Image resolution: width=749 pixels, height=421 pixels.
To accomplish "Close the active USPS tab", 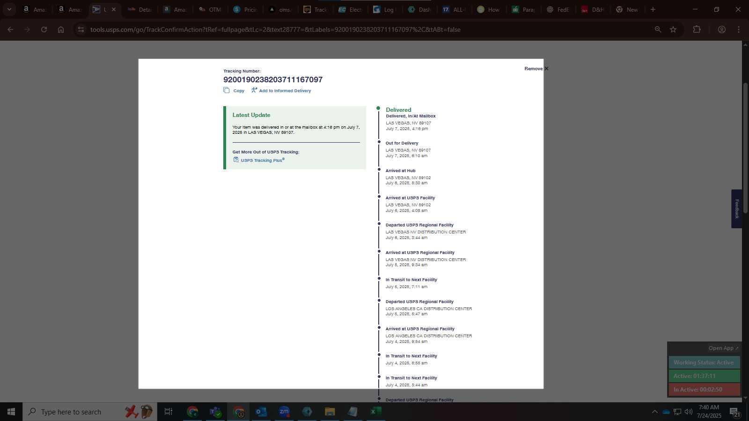I will coord(113,9).
